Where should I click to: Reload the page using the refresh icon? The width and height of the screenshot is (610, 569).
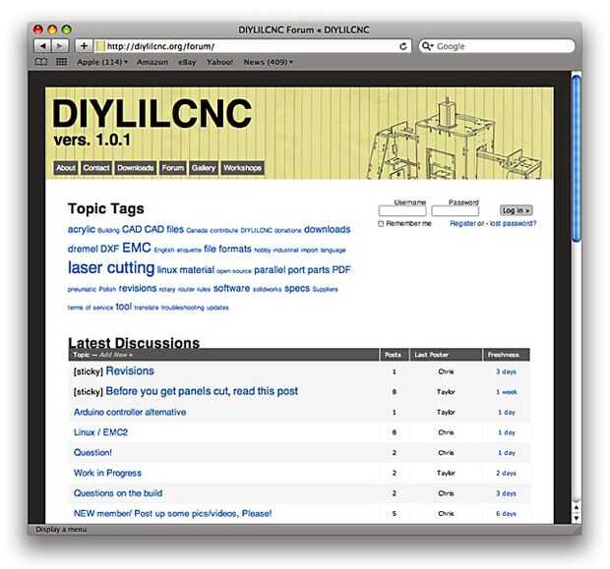click(403, 46)
